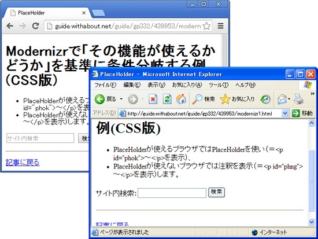
Task: Click the ページが表示されました status text
Action: pos(124,232)
